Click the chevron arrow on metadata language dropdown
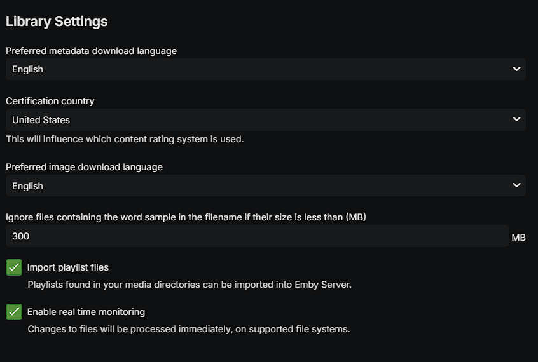538x362 pixels. tap(516, 69)
